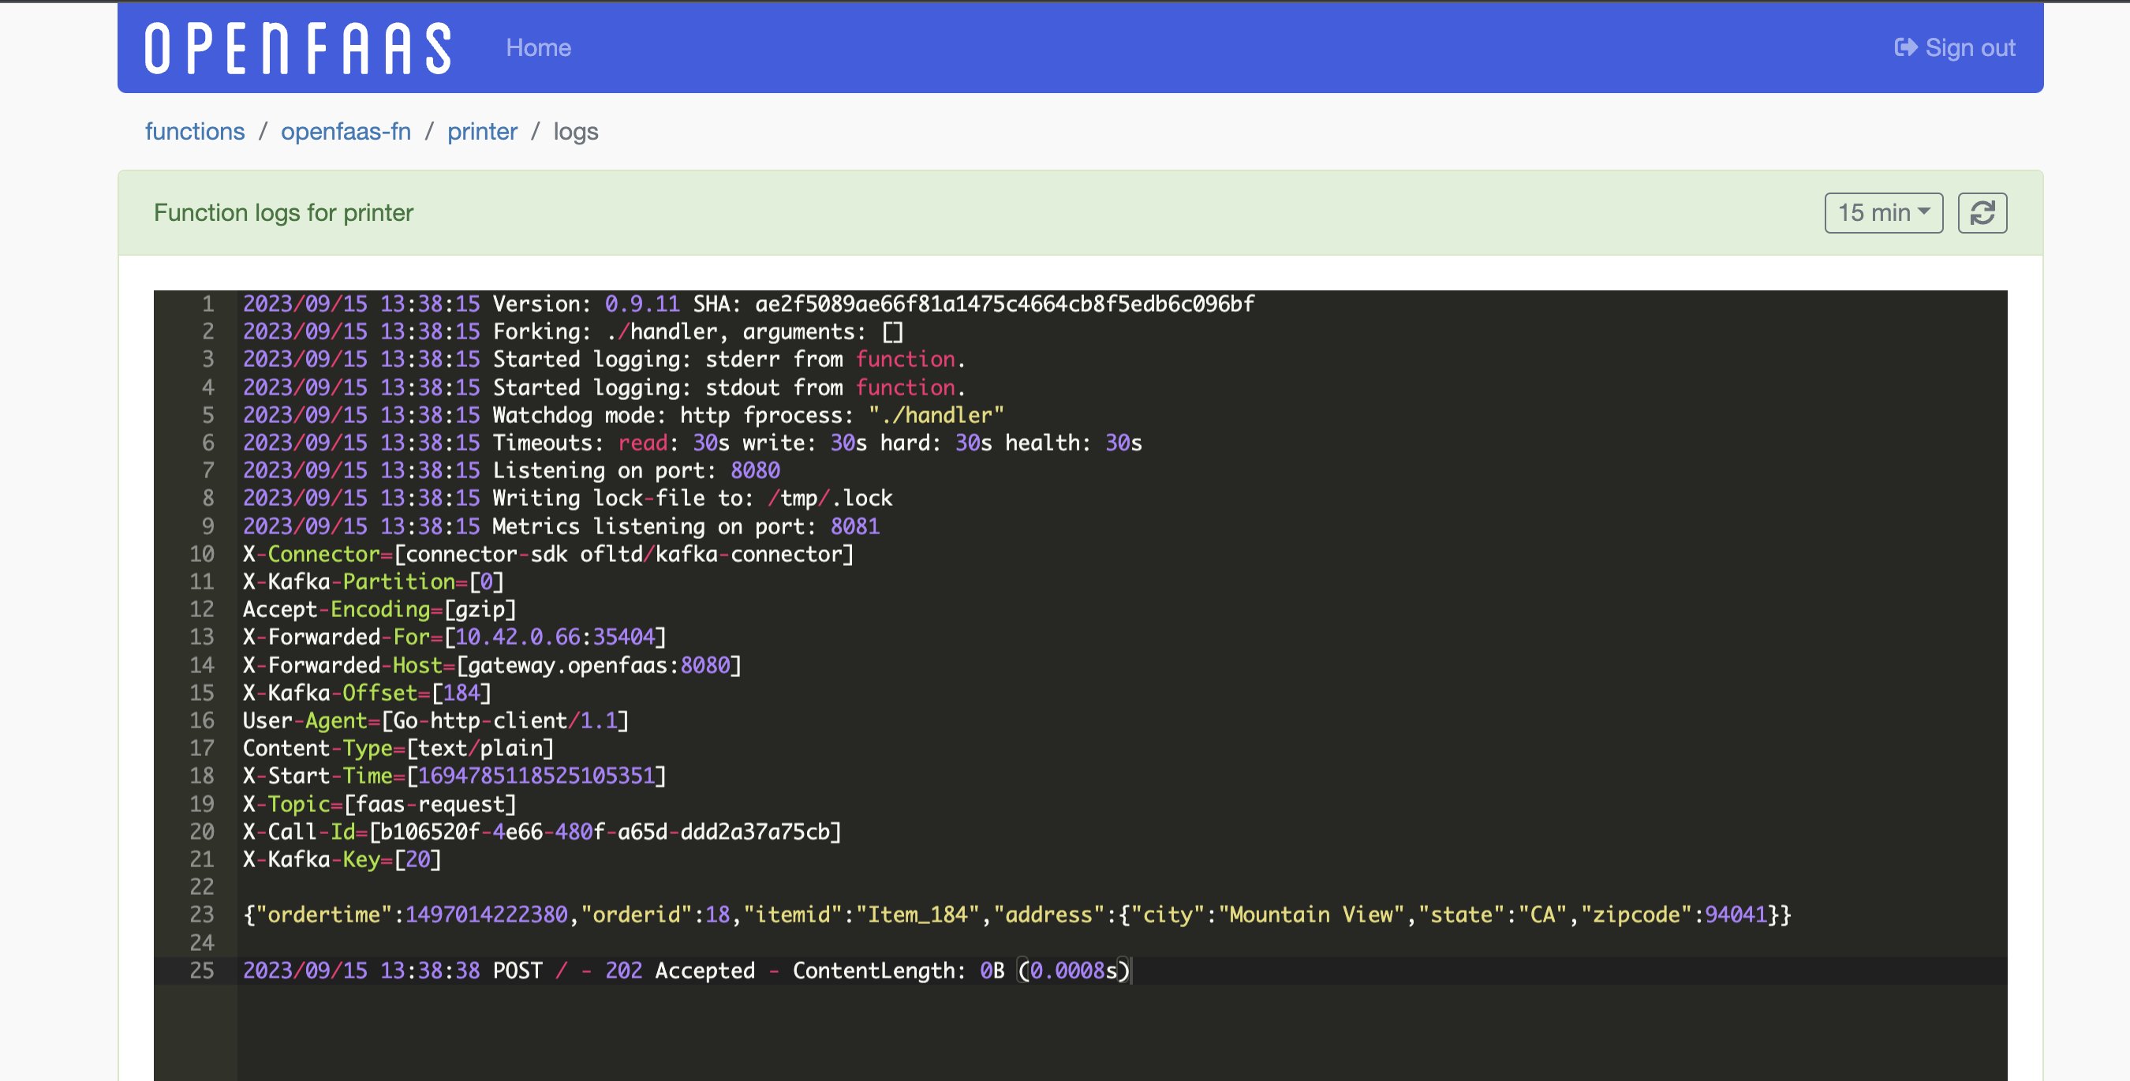
Task: Click the openfaas-fn breadcrumb item
Action: coord(346,131)
